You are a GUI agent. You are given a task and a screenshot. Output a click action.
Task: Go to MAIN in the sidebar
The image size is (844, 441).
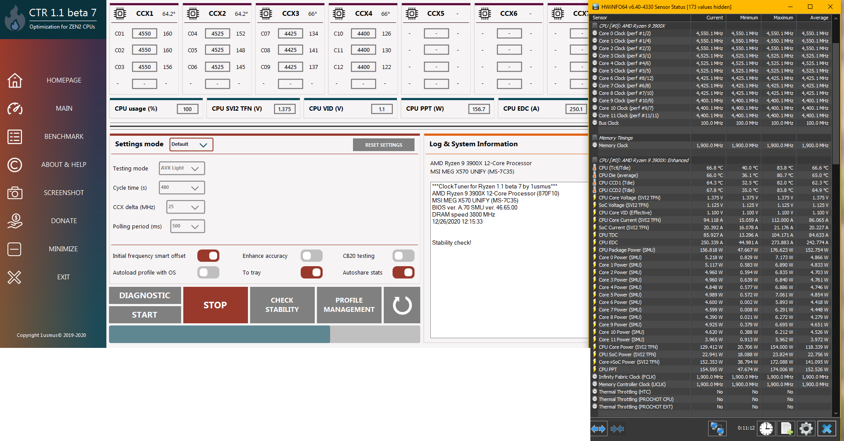[64, 108]
